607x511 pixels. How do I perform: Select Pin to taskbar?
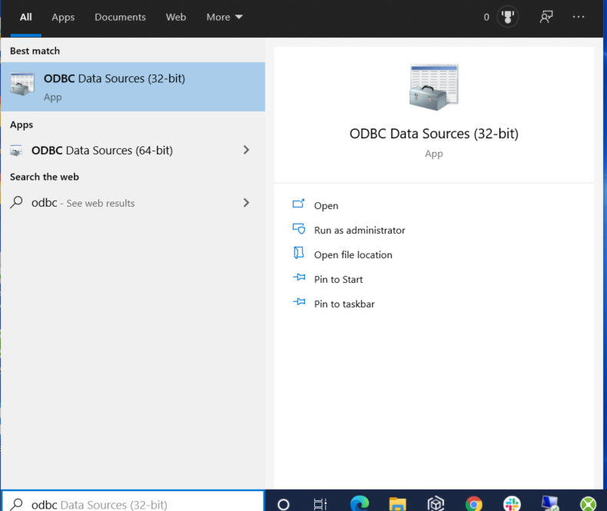(344, 304)
